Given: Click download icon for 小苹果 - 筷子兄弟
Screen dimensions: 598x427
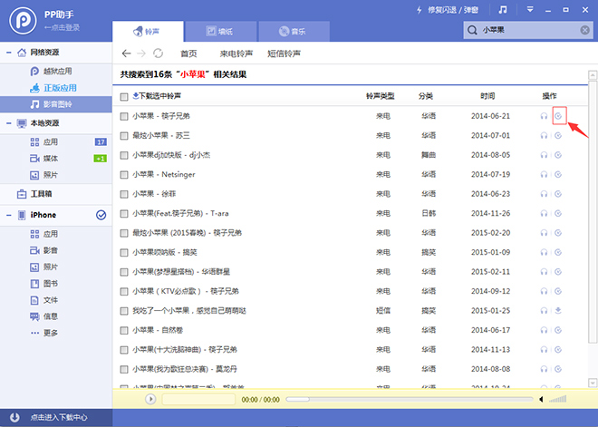Looking at the screenshot, I should (x=559, y=116).
